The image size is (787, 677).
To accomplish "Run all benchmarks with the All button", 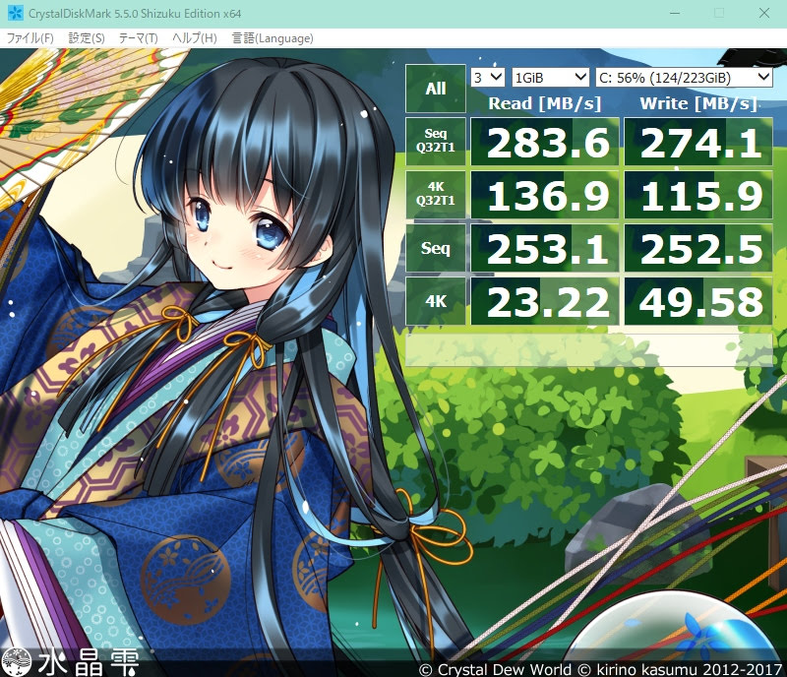I will pos(435,89).
